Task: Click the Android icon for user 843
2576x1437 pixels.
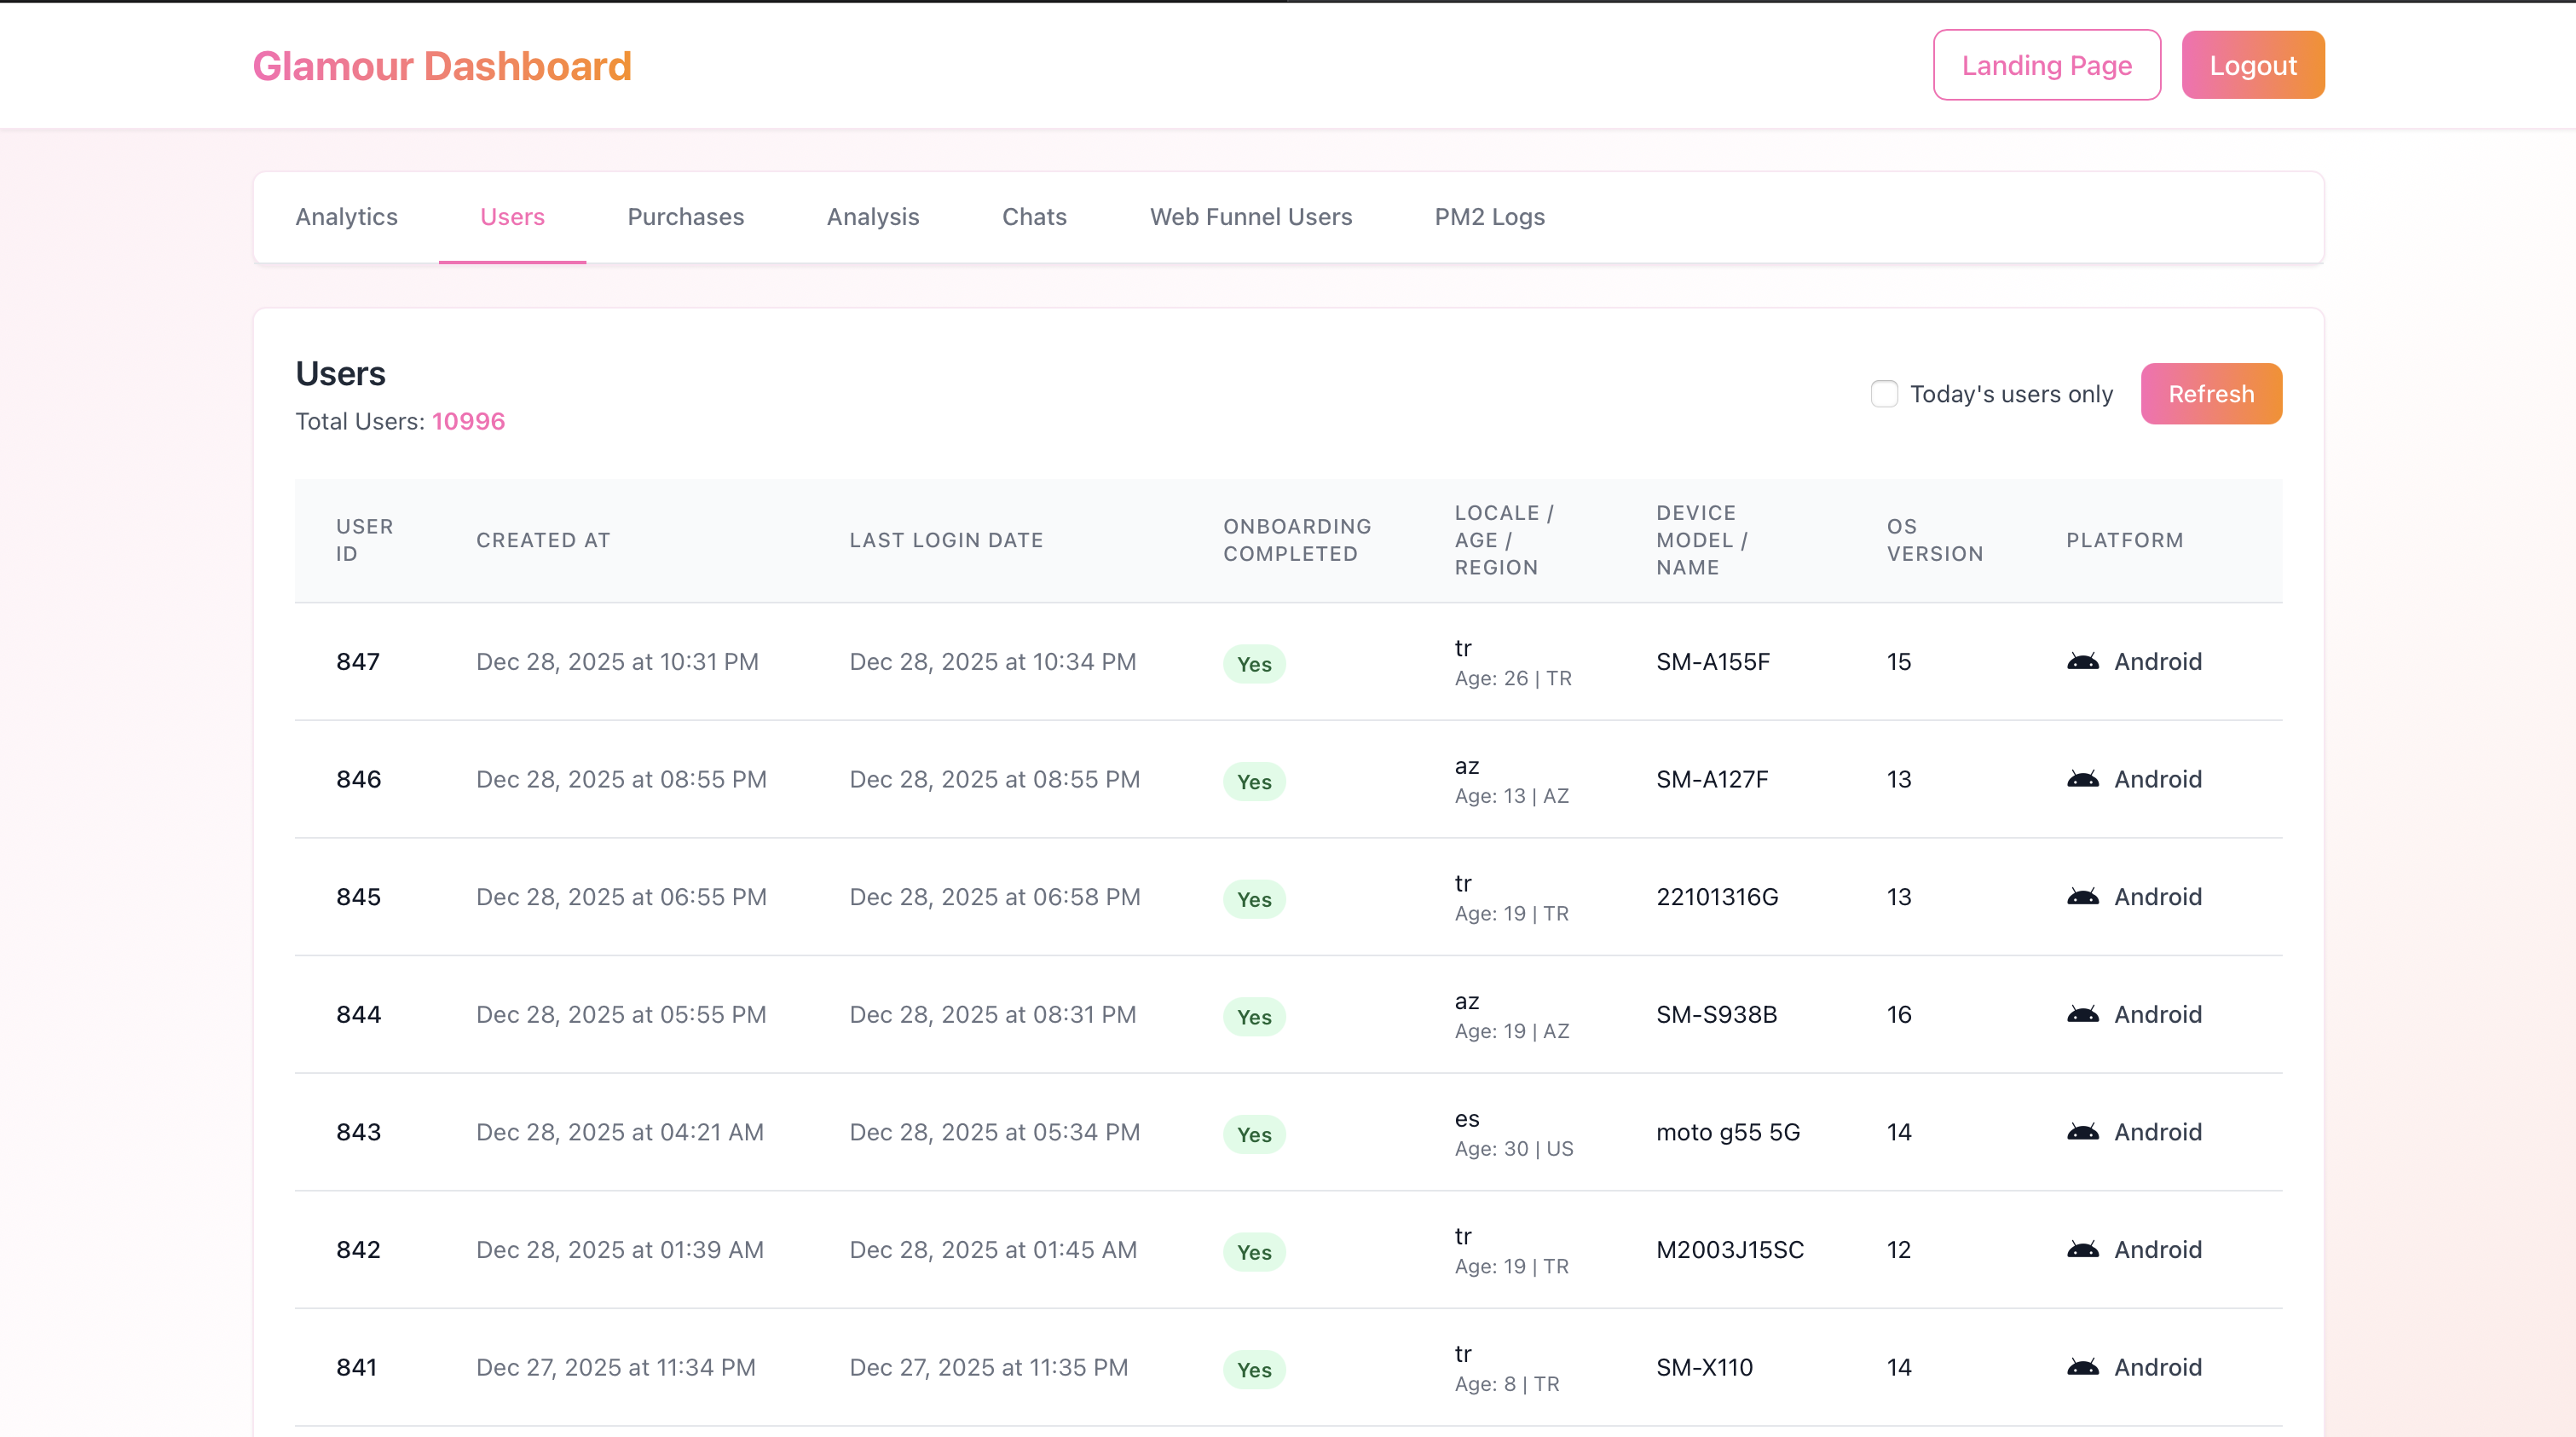Action: [2084, 1132]
